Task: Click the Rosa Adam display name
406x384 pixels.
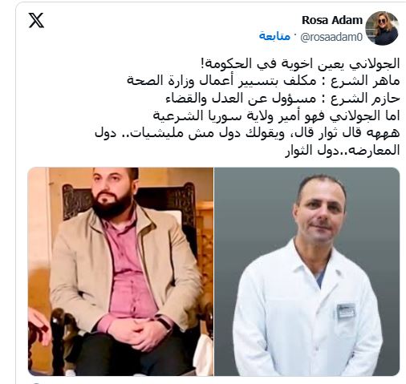Action: click(x=332, y=20)
